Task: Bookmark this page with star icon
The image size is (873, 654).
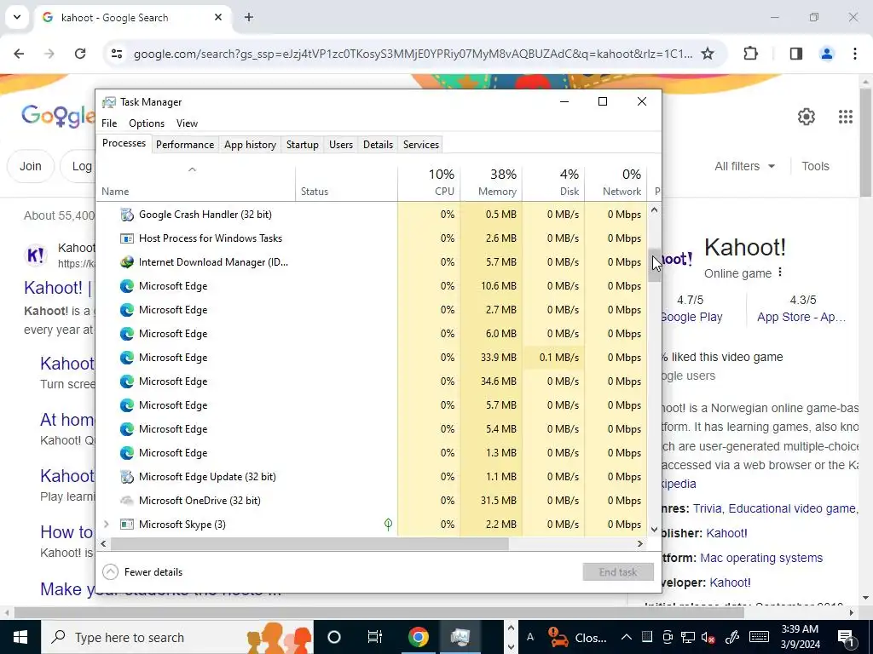Action: (x=707, y=54)
